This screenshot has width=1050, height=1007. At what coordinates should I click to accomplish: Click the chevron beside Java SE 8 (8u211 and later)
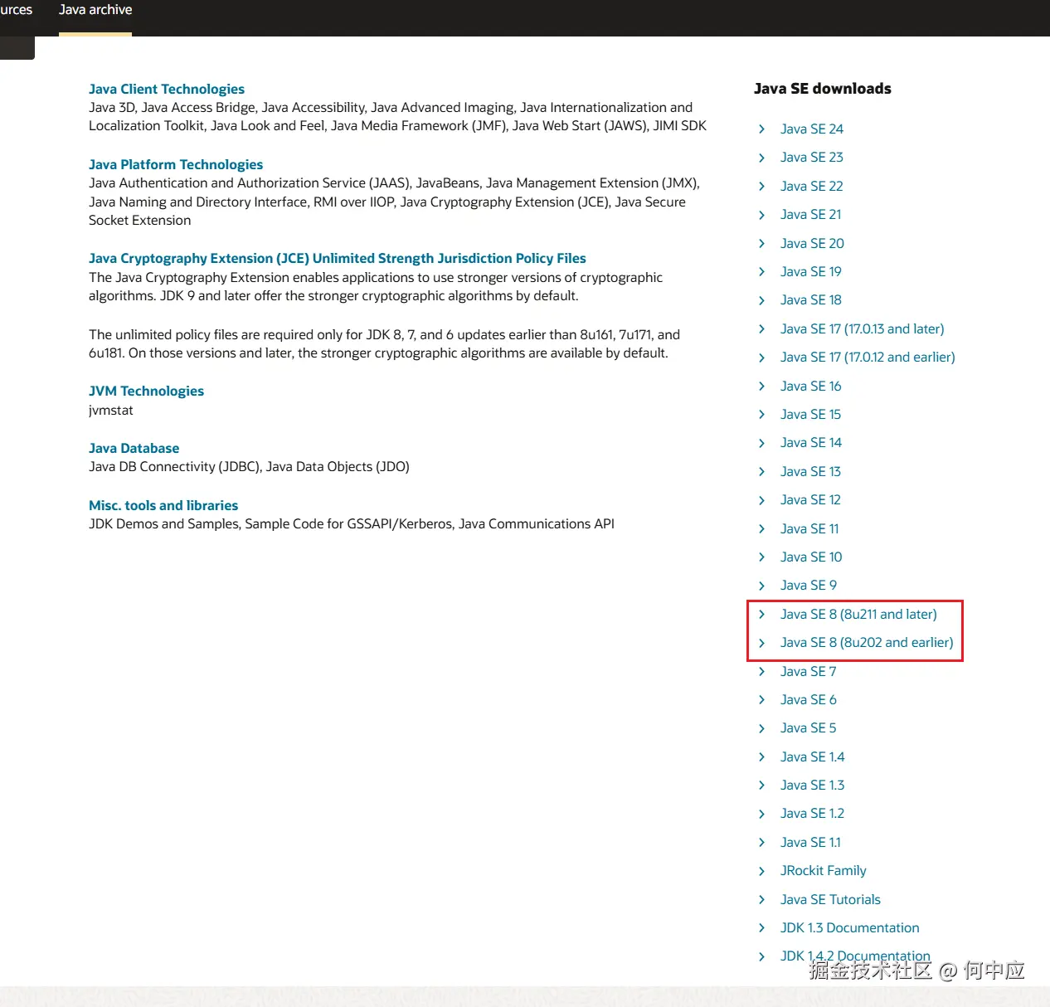pyautogui.click(x=761, y=614)
